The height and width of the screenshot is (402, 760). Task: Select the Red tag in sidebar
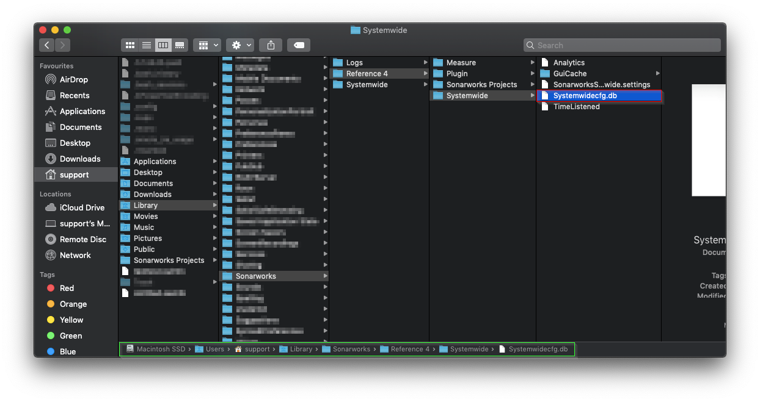(x=60, y=288)
